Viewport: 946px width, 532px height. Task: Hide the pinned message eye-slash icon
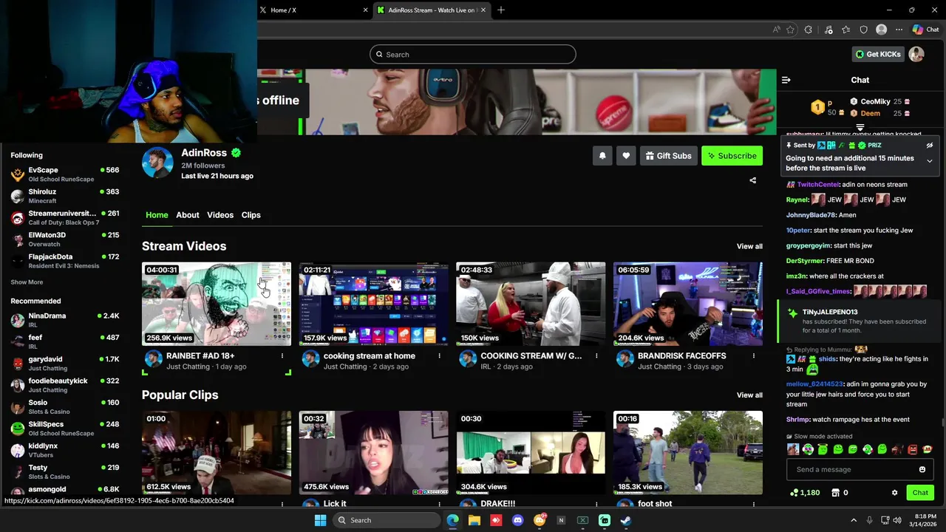(930, 146)
